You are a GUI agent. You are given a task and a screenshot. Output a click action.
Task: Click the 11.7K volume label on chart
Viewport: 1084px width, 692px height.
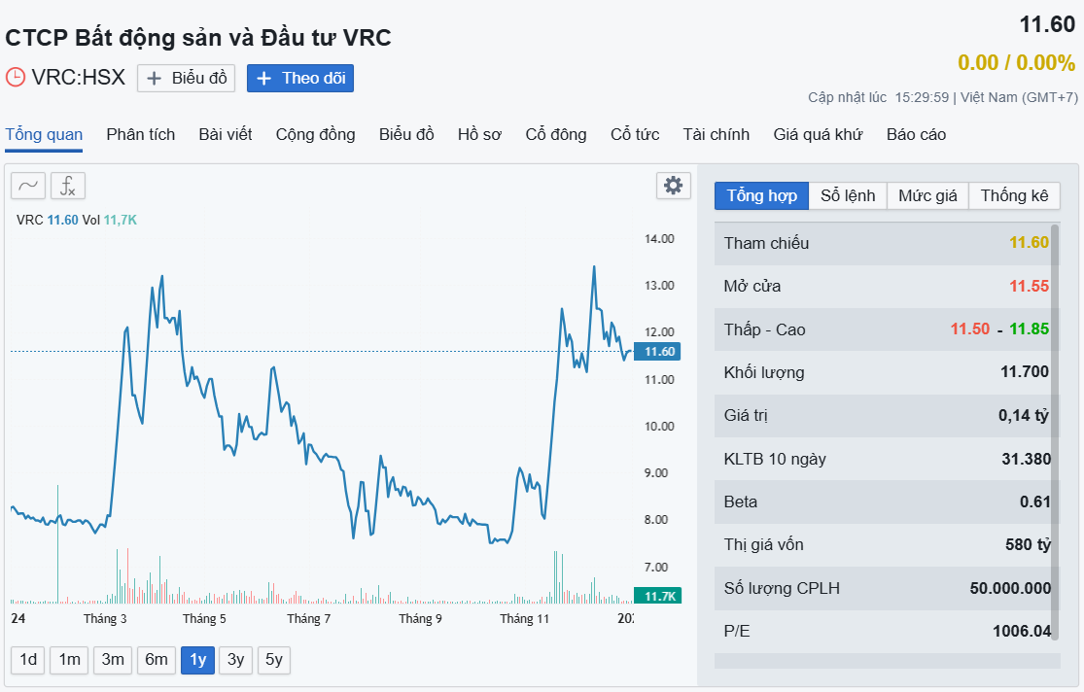coord(656,596)
